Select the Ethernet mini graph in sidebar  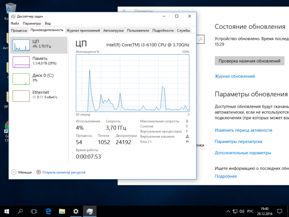point(21,96)
